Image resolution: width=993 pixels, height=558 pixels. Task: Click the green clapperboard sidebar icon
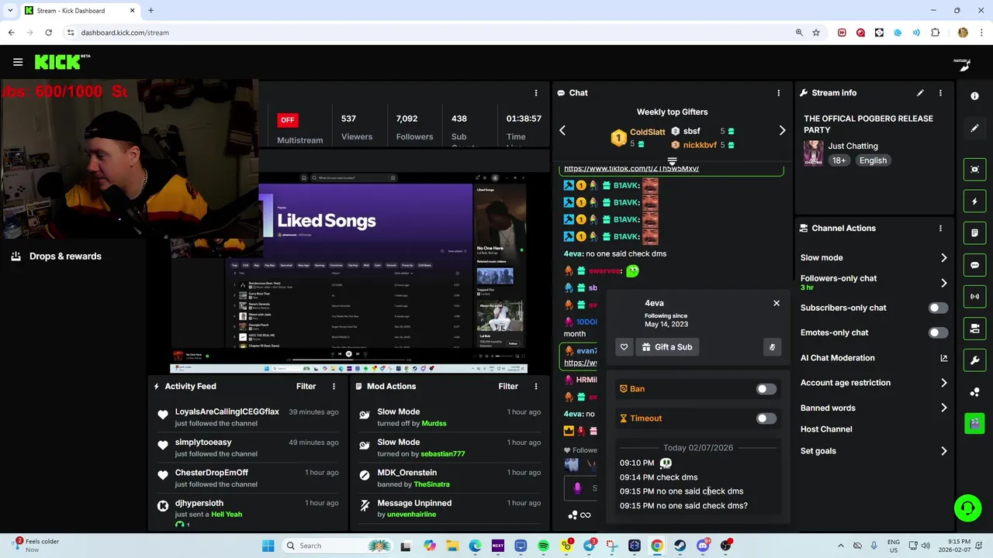pos(975,423)
